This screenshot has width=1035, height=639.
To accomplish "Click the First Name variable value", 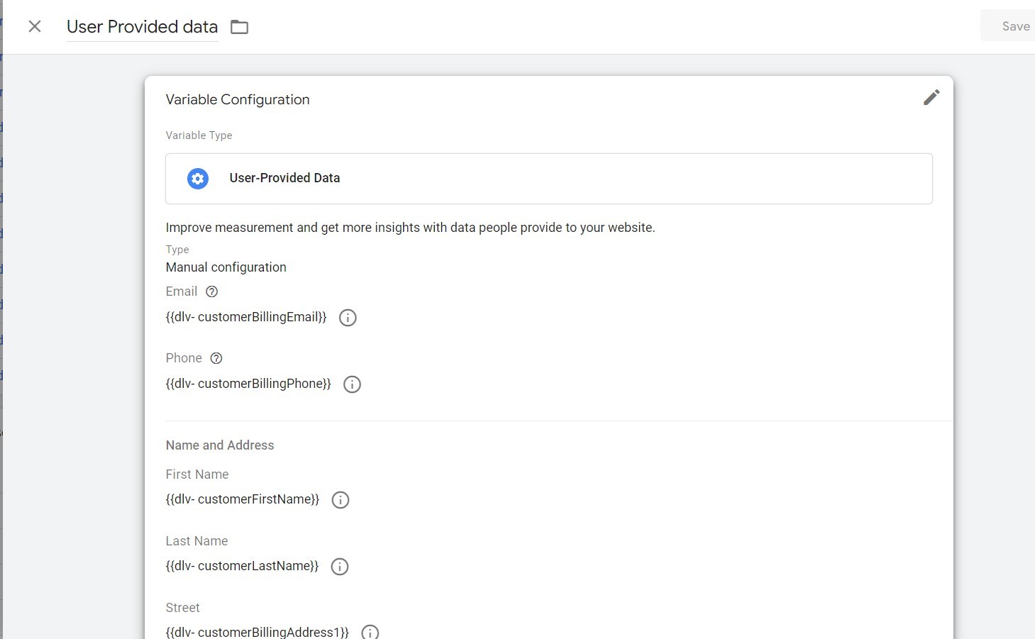I will coord(243,499).
